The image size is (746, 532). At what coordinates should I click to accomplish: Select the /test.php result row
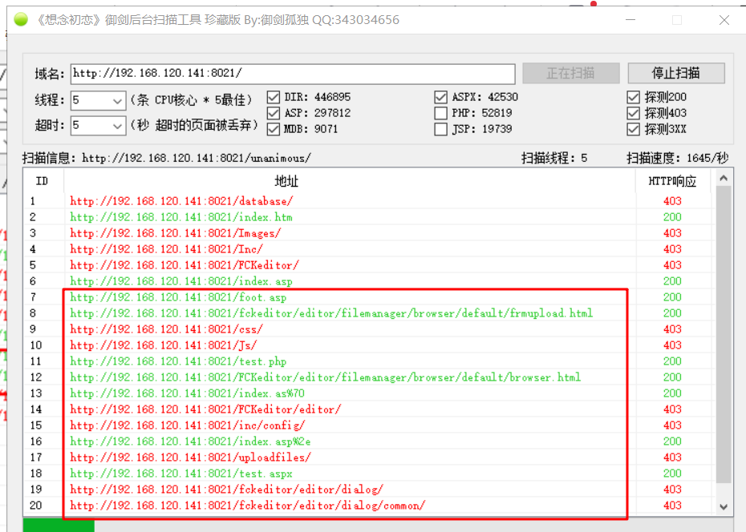click(367, 361)
